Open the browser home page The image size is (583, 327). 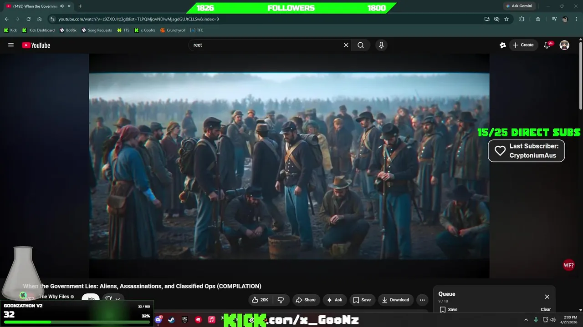coord(39,19)
